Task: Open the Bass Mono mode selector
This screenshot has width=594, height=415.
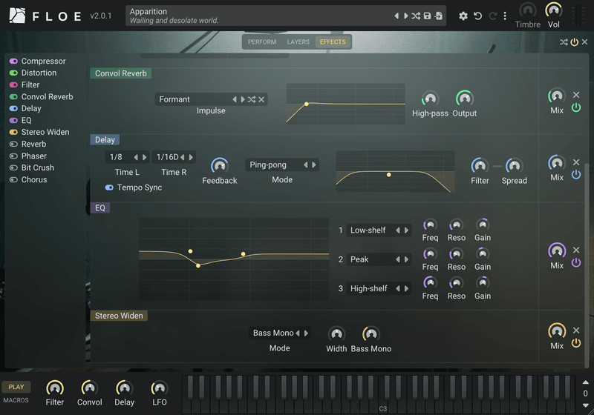Action: 280,333
